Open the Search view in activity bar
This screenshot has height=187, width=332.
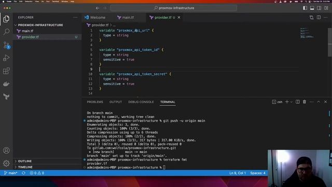pyautogui.click(x=6, y=32)
